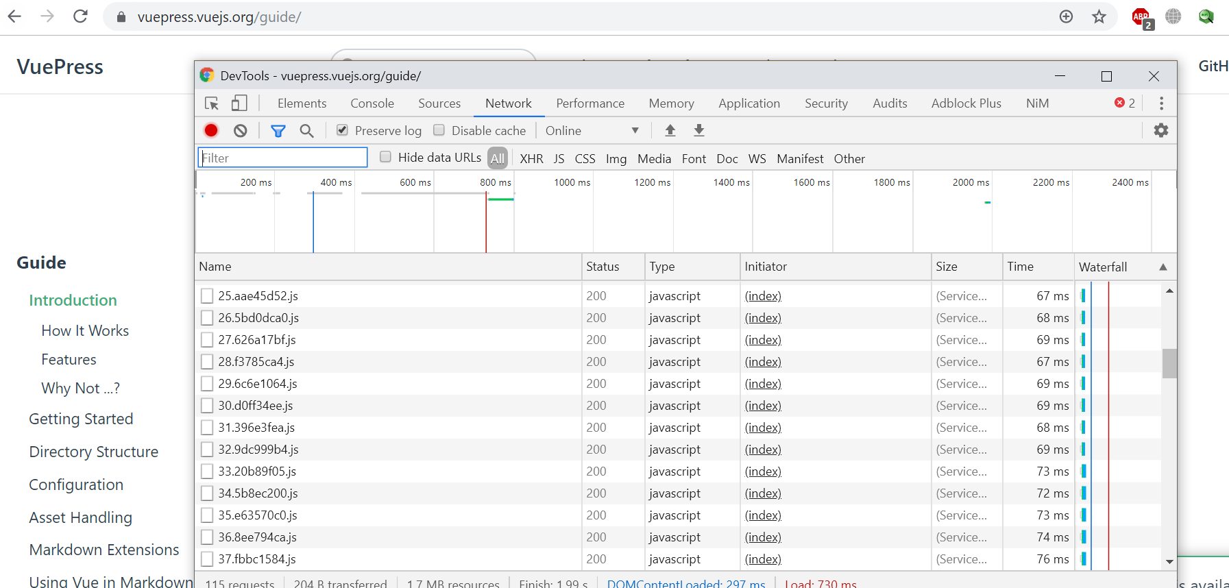Select the inspect element picker icon
This screenshot has width=1229, height=588.
[x=212, y=103]
